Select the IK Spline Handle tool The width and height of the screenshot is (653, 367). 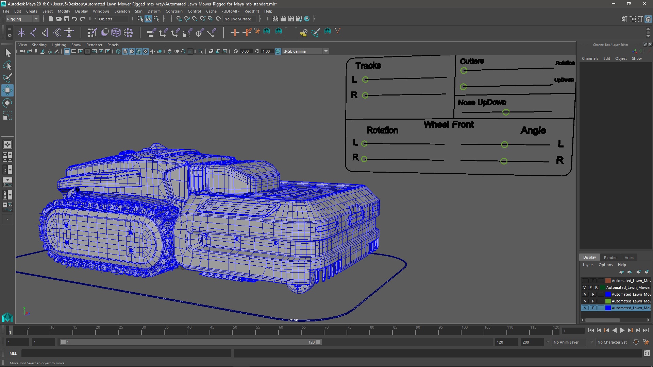[57, 33]
